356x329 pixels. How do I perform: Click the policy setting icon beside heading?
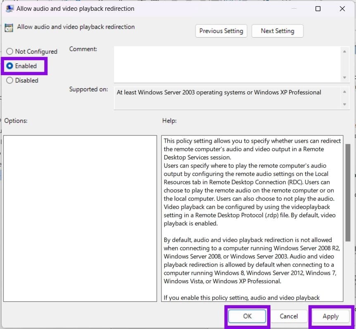pos(9,28)
